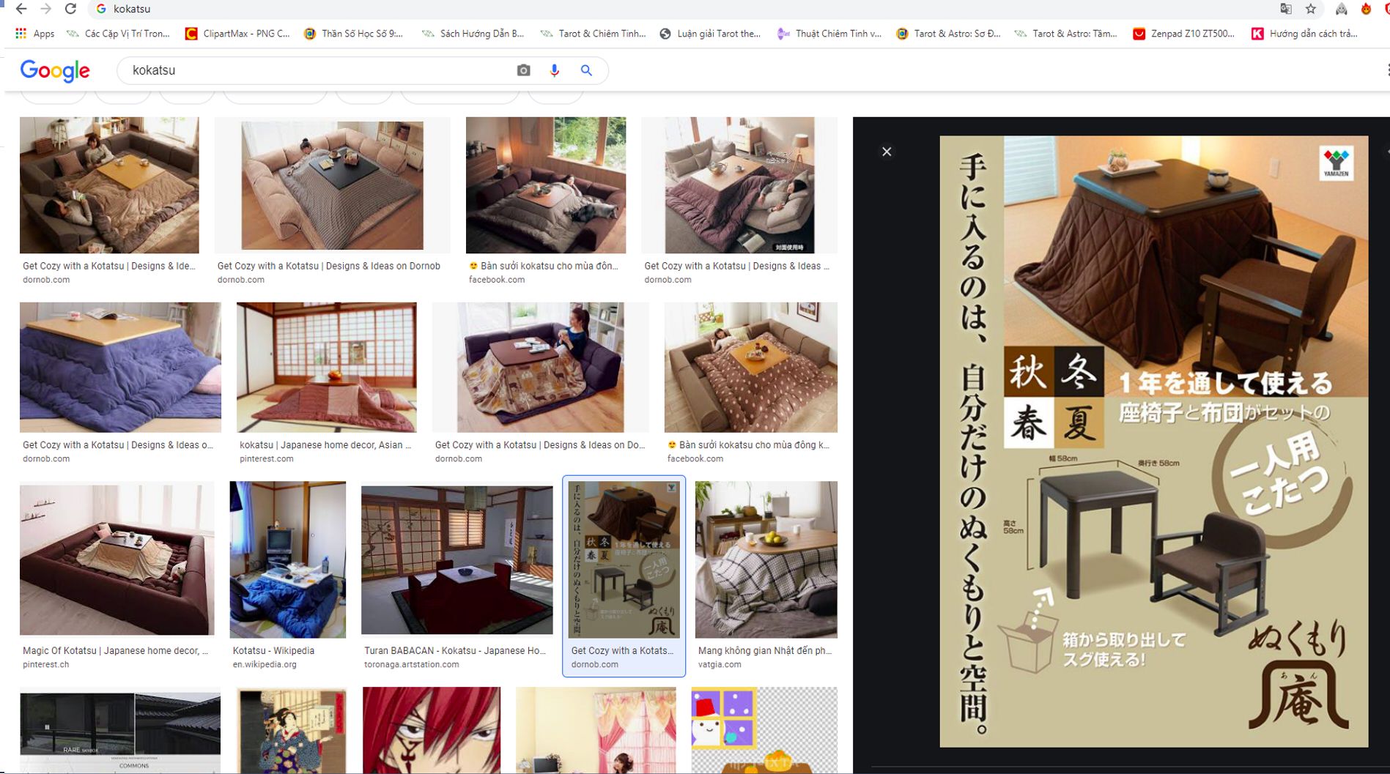Open the Kotatsu - Wikipedia image result

(287, 560)
